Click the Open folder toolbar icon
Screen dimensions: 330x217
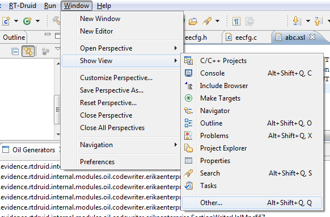(x=193, y=21)
